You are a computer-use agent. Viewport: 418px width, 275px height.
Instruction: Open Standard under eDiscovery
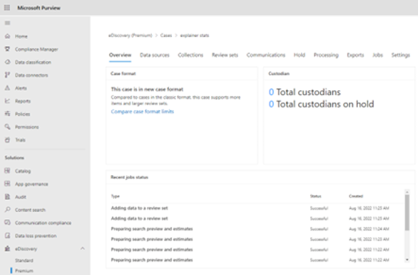(24, 261)
